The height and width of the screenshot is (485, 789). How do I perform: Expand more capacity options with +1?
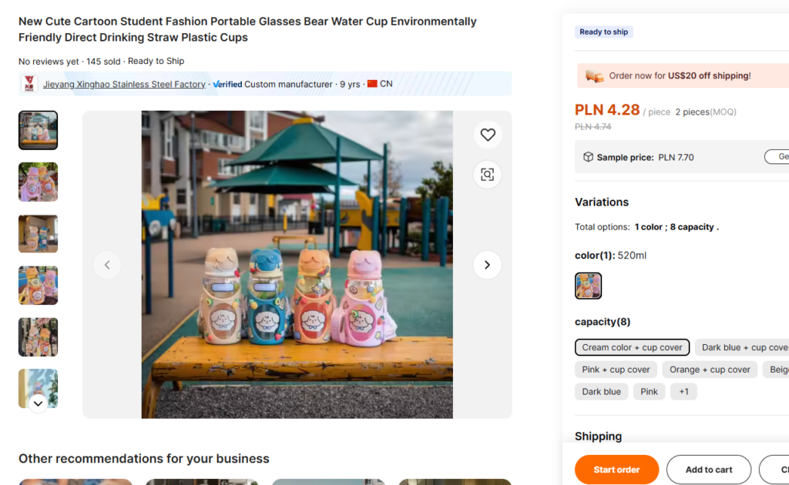(x=683, y=392)
